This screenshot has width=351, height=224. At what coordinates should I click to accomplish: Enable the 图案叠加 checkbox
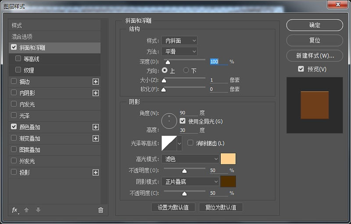(14, 149)
